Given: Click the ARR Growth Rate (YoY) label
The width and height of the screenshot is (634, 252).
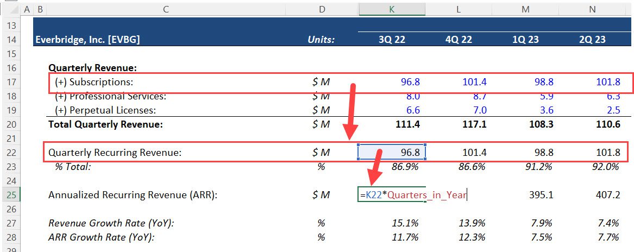Looking at the screenshot, I should click(x=102, y=237).
